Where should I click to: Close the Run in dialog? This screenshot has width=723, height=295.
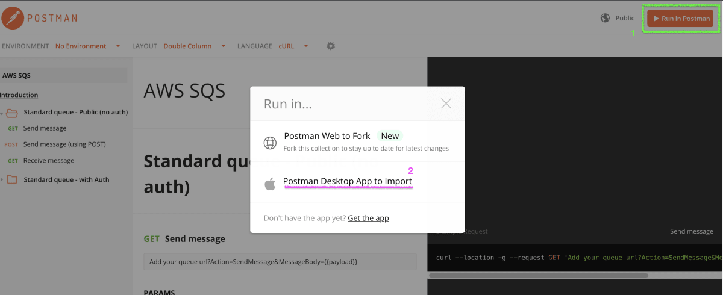coord(446,104)
